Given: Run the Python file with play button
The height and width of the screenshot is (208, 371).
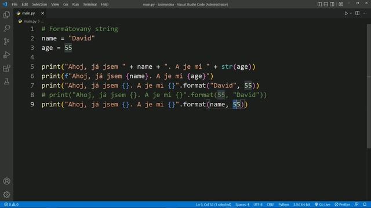Looking at the screenshot, I should 346,13.
